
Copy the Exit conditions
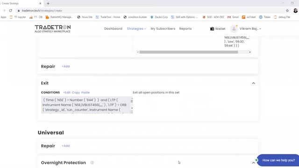(x=76, y=92)
